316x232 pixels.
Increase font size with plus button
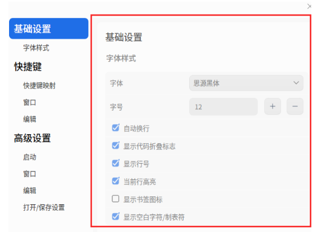(272, 106)
